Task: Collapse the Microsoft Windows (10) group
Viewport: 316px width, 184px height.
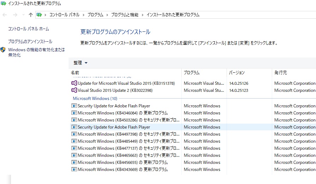Action: click(x=95, y=99)
